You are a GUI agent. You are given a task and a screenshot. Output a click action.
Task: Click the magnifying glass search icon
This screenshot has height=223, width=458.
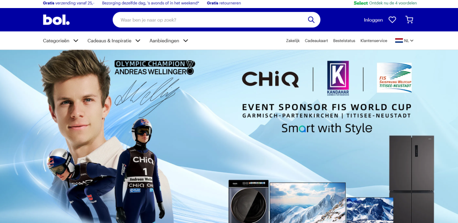point(311,20)
